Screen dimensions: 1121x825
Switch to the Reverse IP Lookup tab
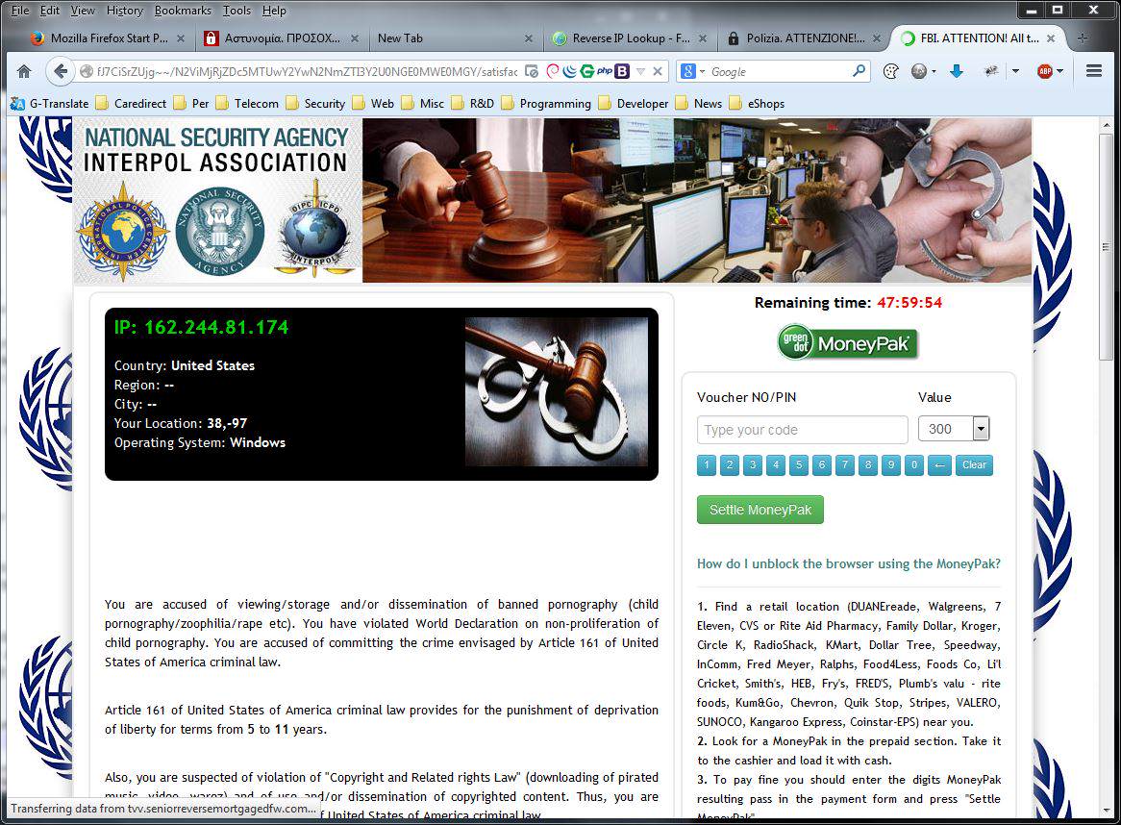pyautogui.click(x=630, y=38)
